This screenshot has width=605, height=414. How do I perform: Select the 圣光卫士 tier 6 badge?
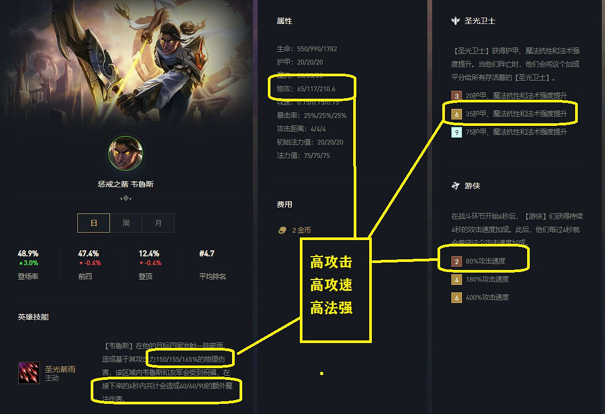[x=457, y=114]
